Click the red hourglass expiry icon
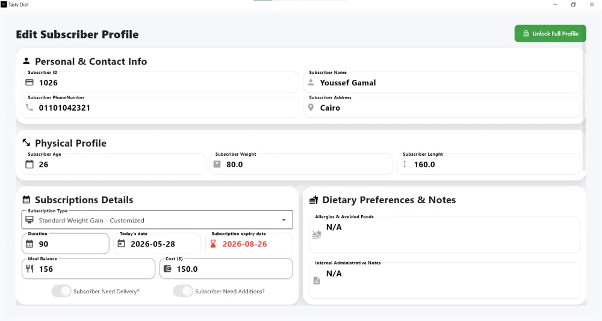Screen dimensions: 602x321 tap(213, 243)
